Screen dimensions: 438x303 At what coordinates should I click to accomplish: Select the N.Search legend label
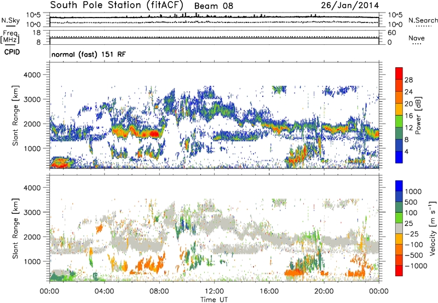click(423, 20)
